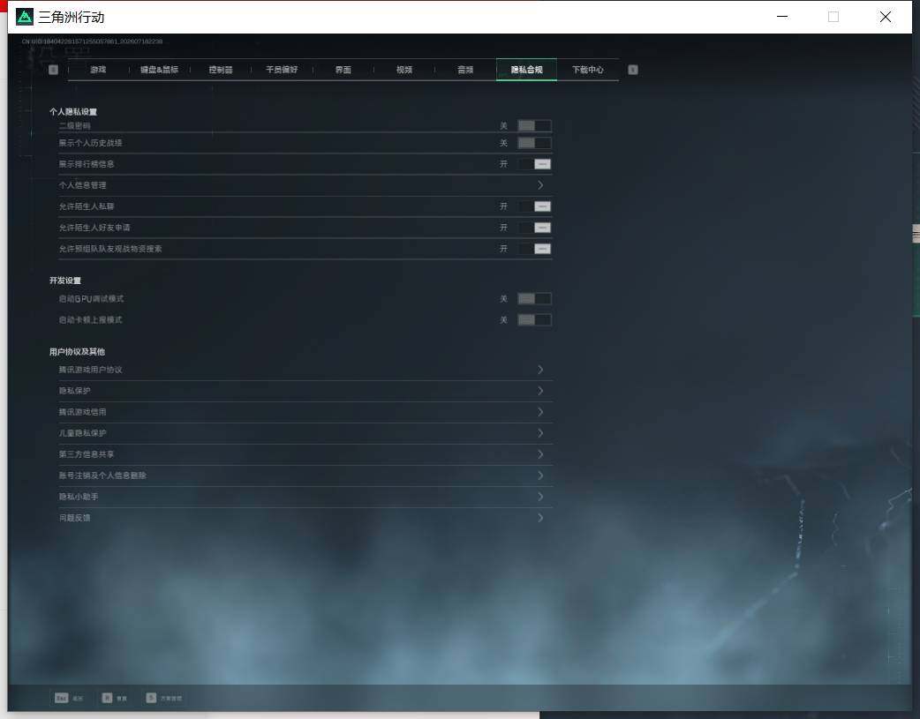920x719 pixels.
Task: Expand 个人信息管理 via its chevron
Action: click(x=540, y=185)
